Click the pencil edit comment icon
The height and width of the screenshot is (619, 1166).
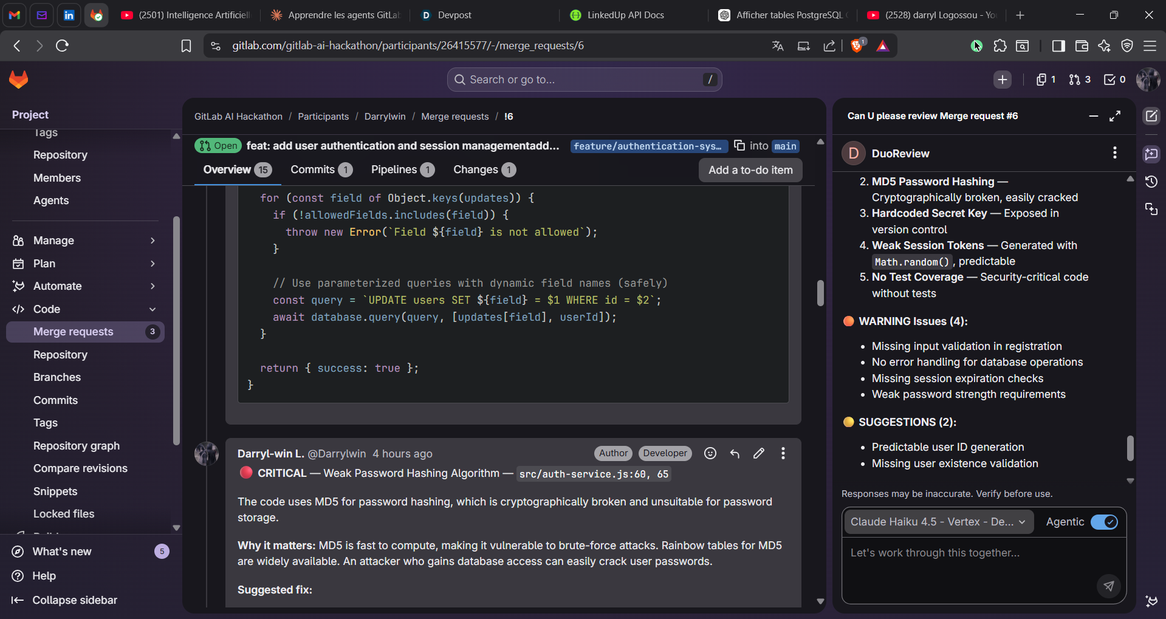click(x=759, y=453)
